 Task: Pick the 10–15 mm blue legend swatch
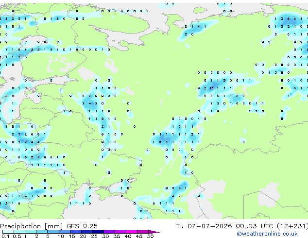(64, 232)
